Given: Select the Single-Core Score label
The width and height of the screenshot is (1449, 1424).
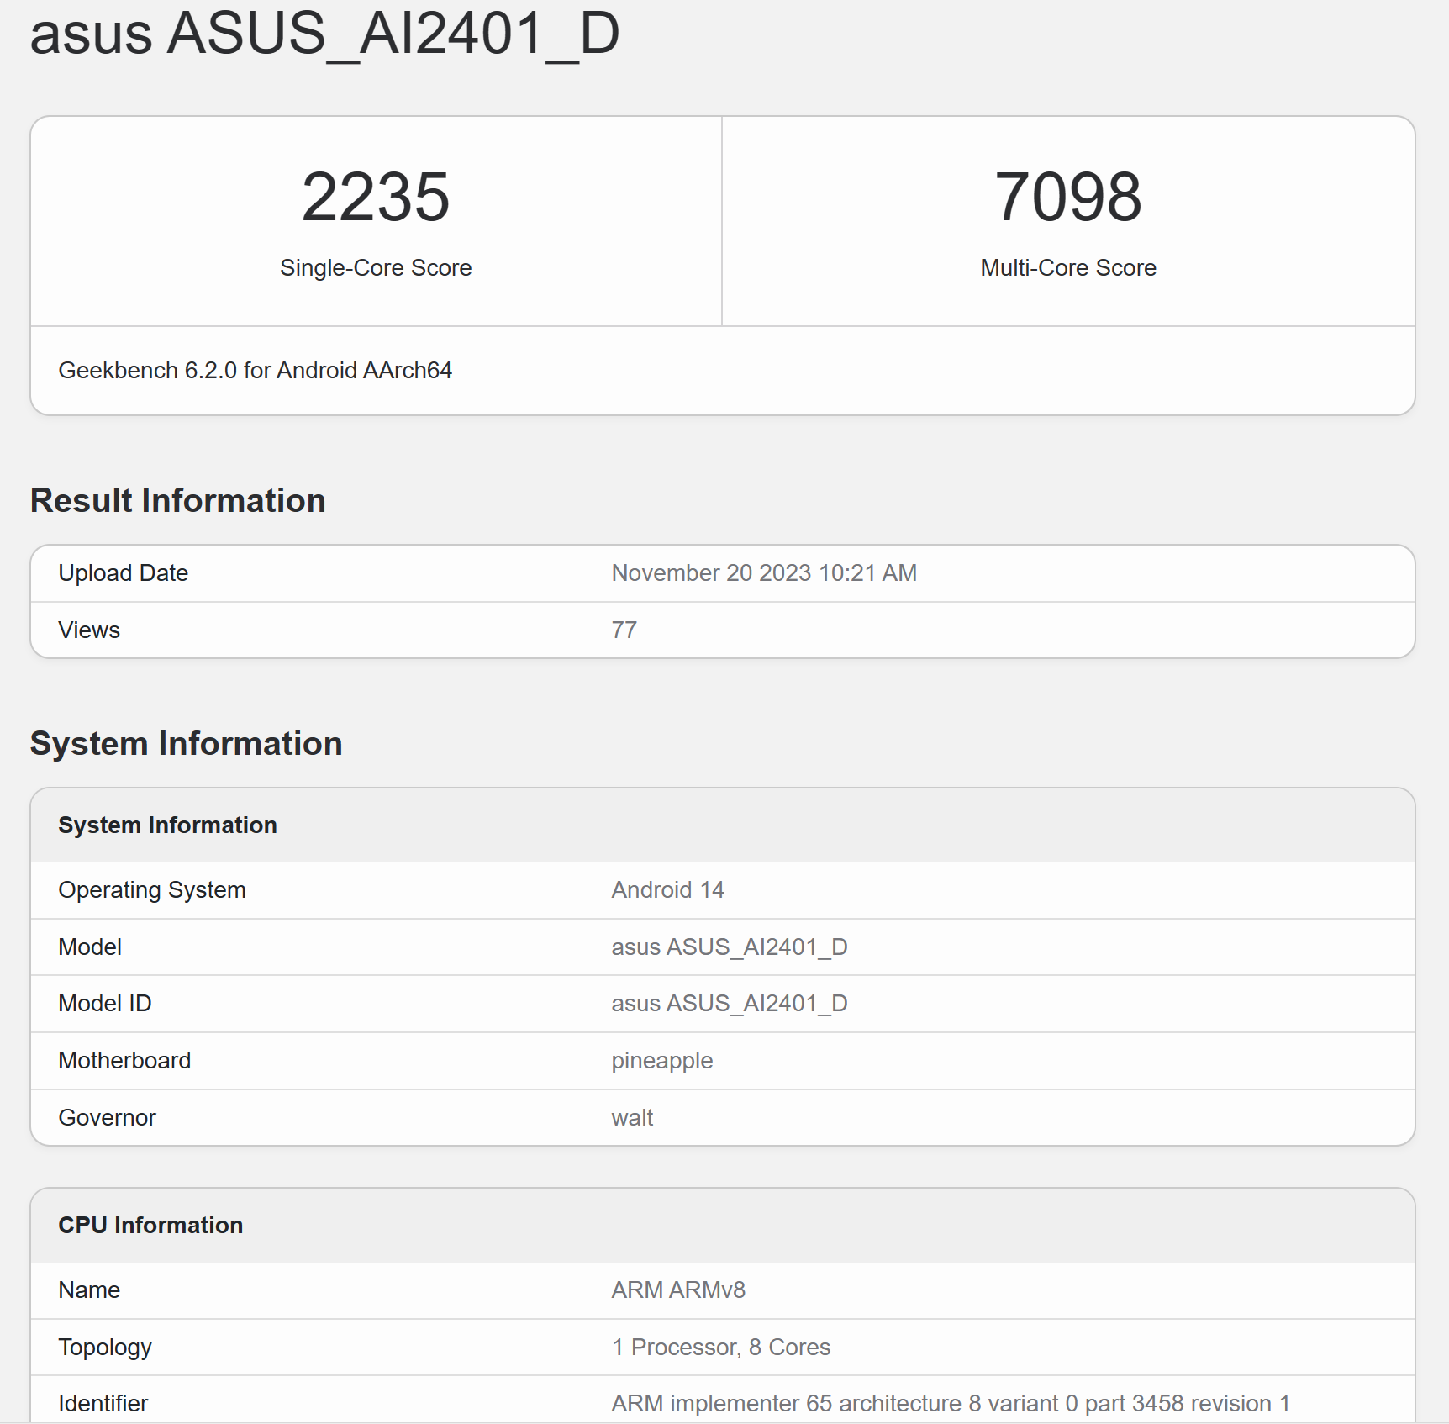Looking at the screenshot, I should pyautogui.click(x=376, y=268).
